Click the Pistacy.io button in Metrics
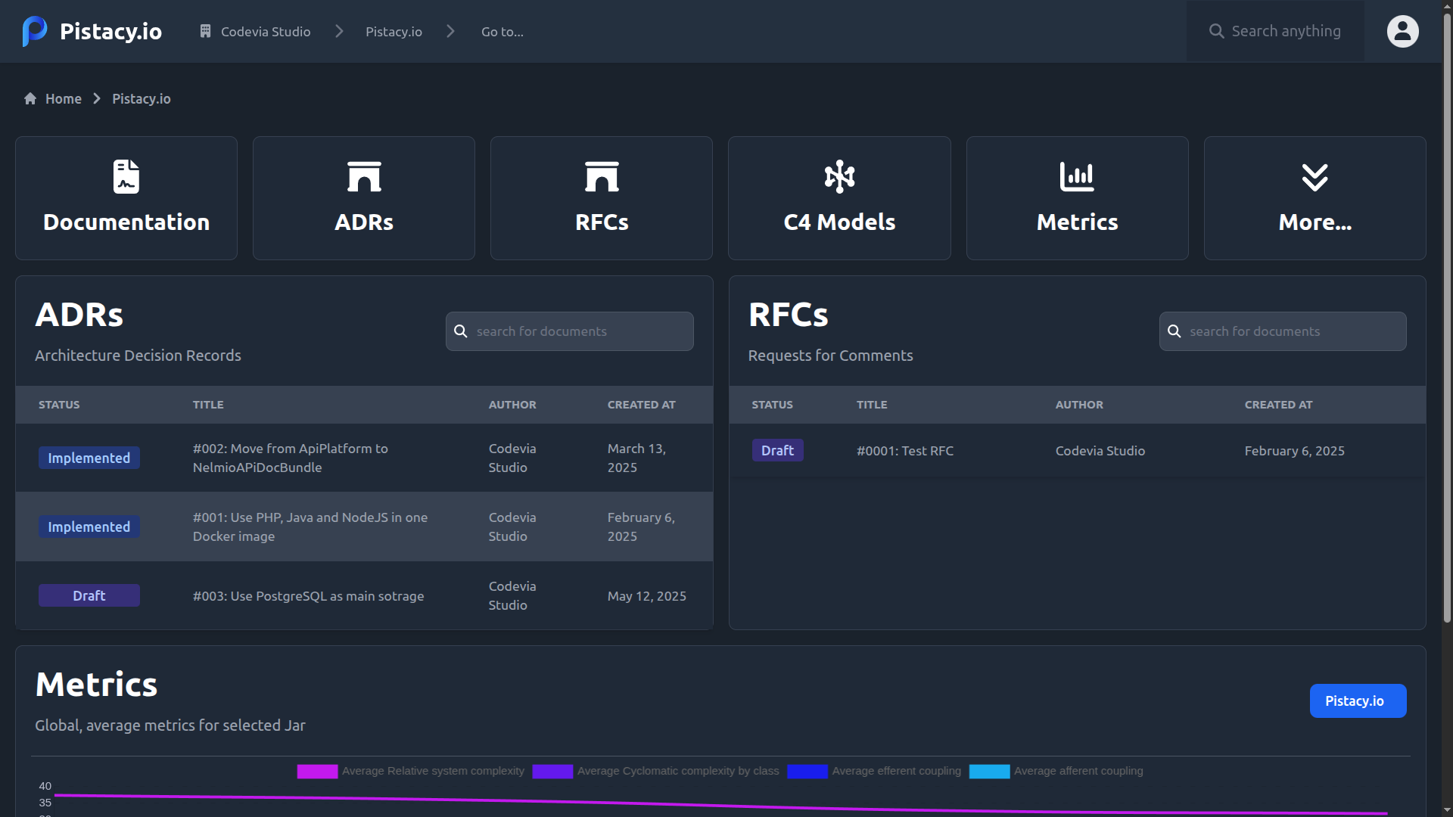The width and height of the screenshot is (1453, 817). [x=1358, y=701]
